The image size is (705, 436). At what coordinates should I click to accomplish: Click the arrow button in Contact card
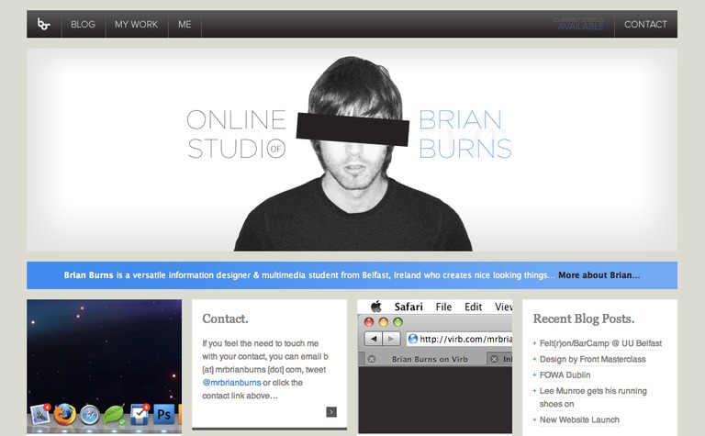[x=331, y=412]
